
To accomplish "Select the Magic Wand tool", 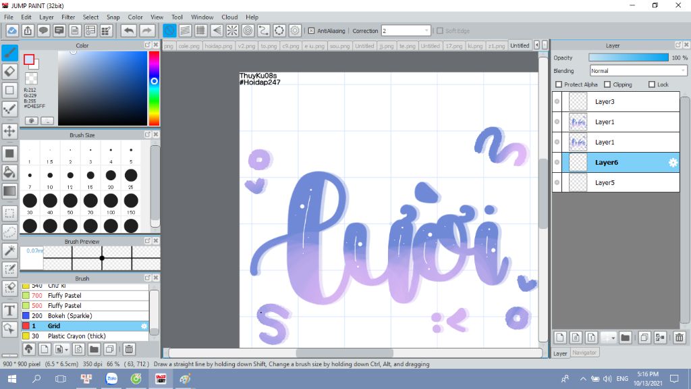I will coord(9,251).
